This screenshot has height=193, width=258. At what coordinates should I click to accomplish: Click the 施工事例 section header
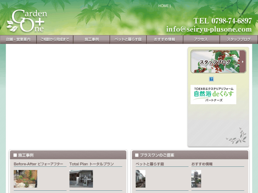tap(68, 155)
